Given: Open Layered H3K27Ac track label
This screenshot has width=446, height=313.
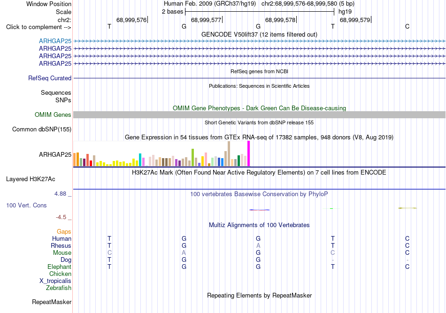Looking at the screenshot, I should [31, 179].
